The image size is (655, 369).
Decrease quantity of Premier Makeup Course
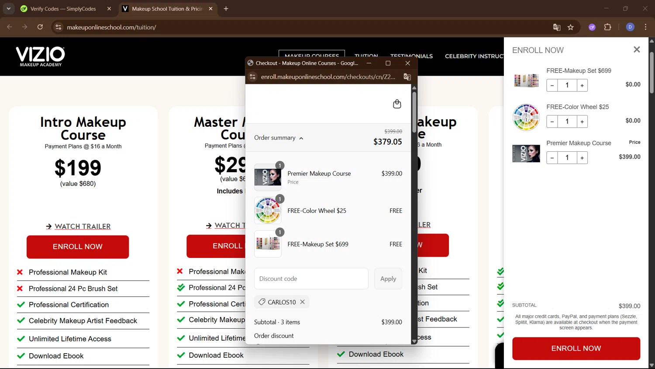(x=552, y=158)
